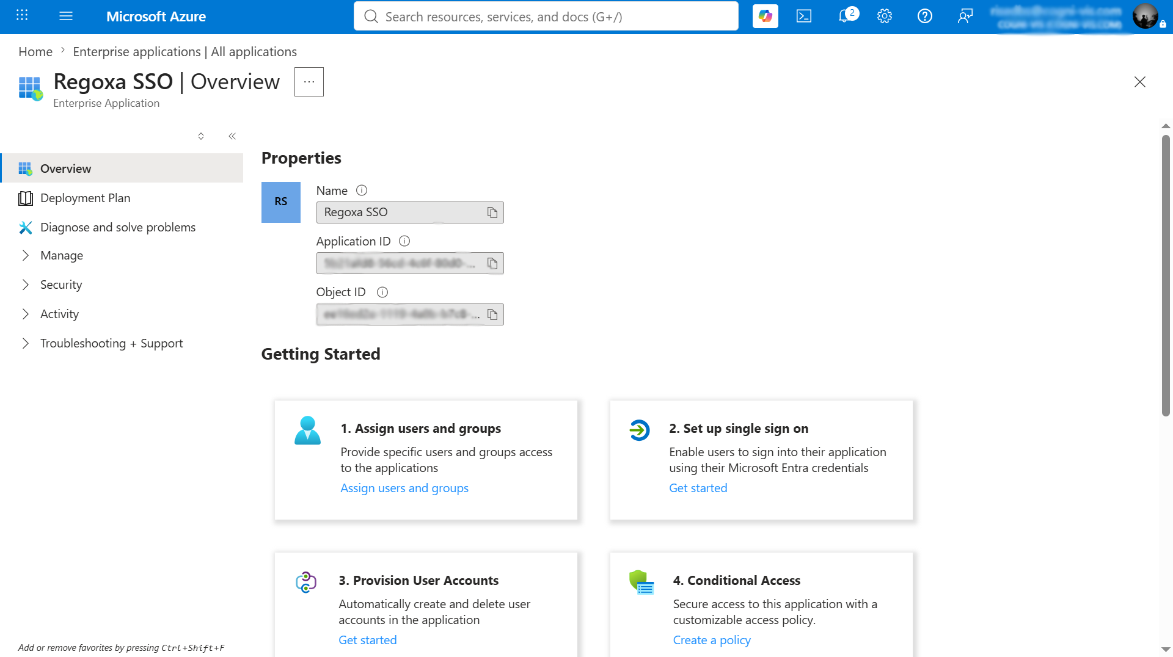
Task: Click the Name text field
Action: point(410,212)
